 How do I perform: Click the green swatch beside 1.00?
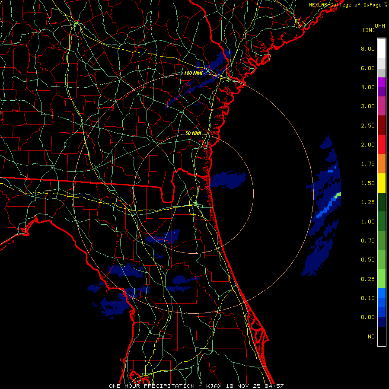pyautogui.click(x=382, y=221)
